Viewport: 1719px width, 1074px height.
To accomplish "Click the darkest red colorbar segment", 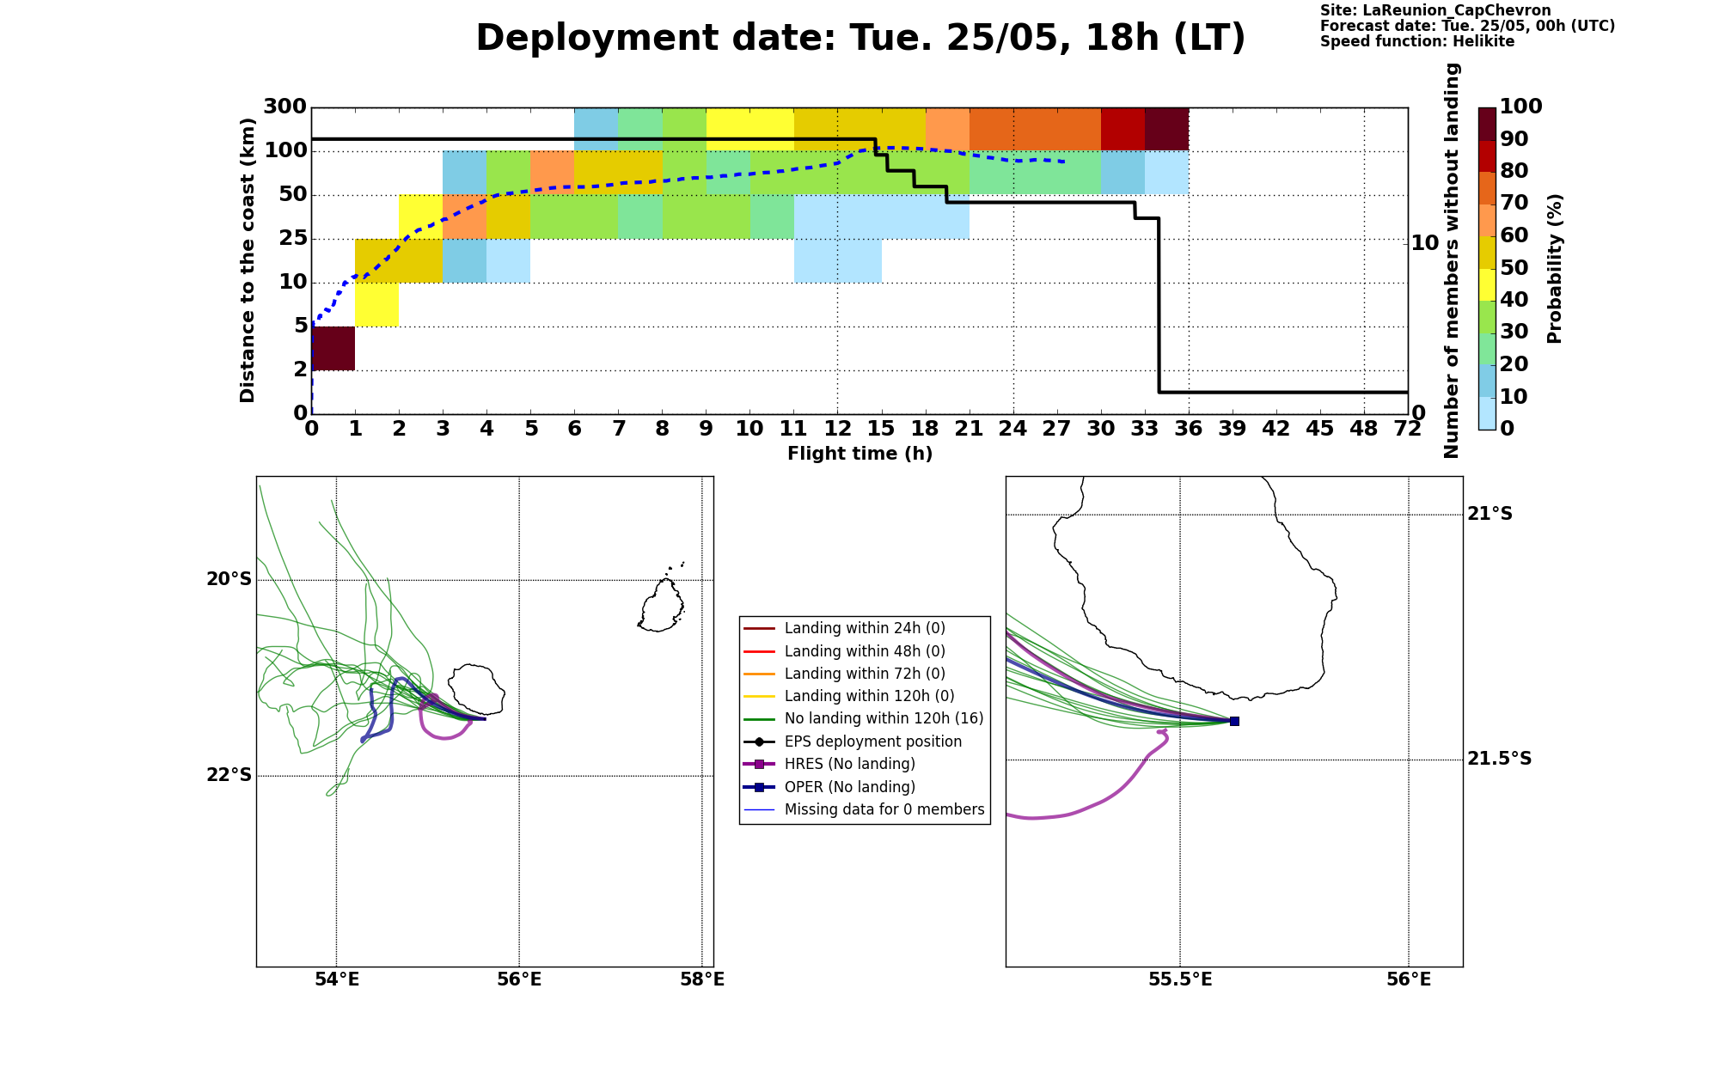I will 1487,124.
